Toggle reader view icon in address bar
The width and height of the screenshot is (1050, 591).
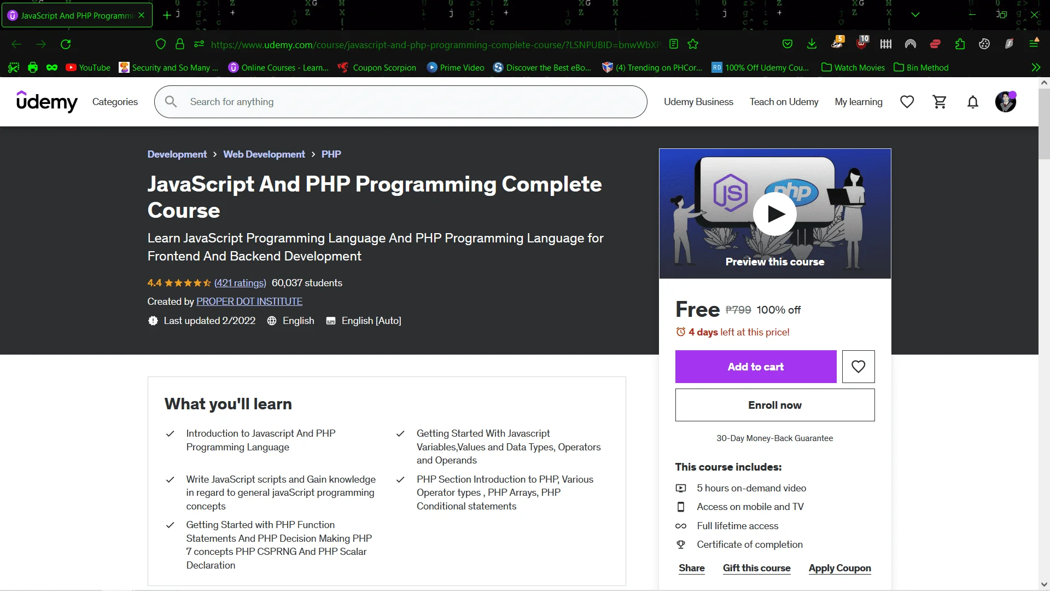[674, 44]
